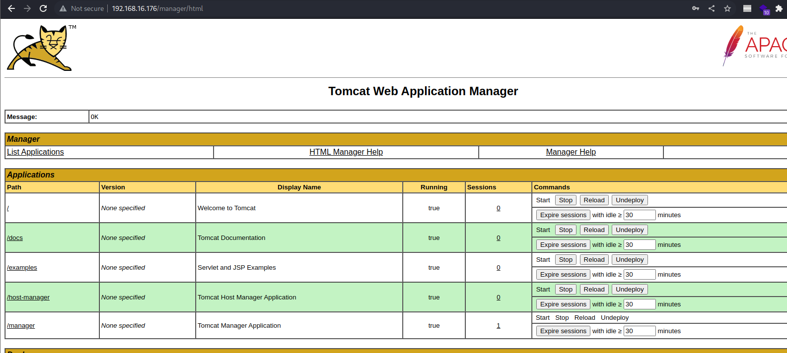Screen dimensions: 787x353
Task: Stop the Servlet and JSP Examples app
Action: point(566,260)
